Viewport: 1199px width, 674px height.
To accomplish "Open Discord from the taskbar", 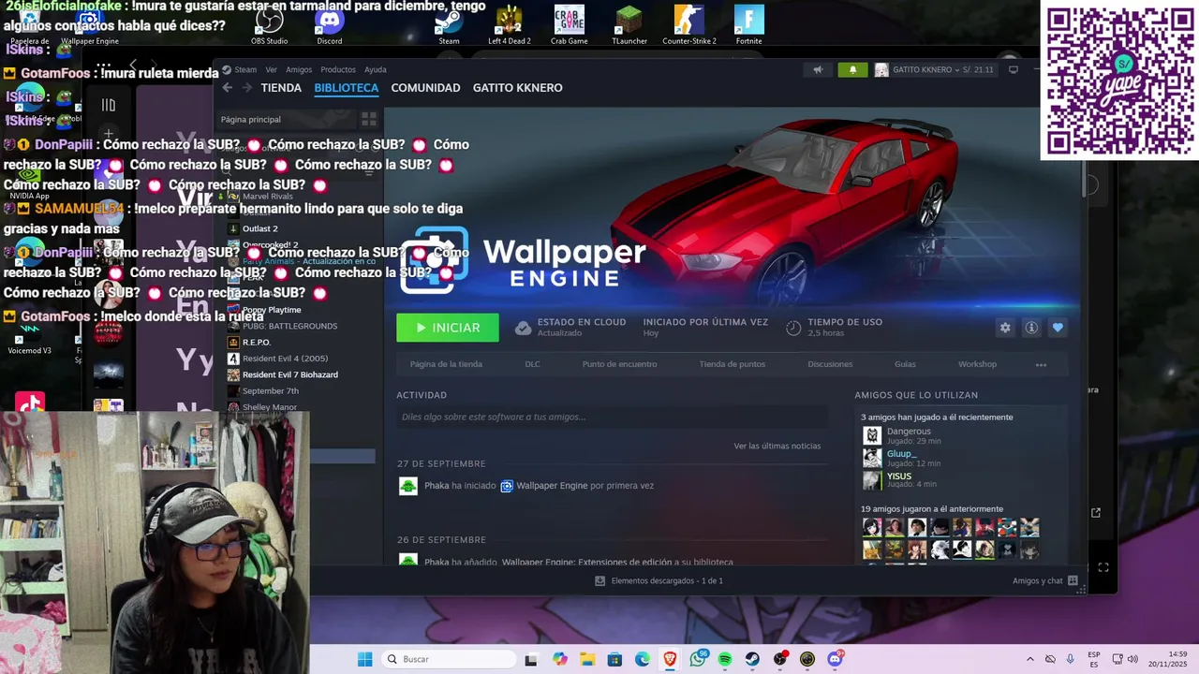I will [x=835, y=659].
